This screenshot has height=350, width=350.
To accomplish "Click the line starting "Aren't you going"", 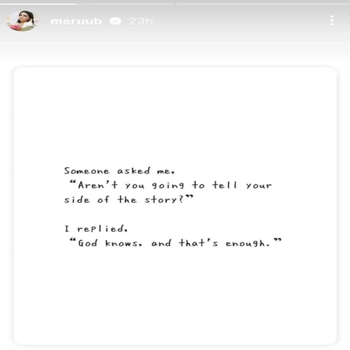I will 171,185.
